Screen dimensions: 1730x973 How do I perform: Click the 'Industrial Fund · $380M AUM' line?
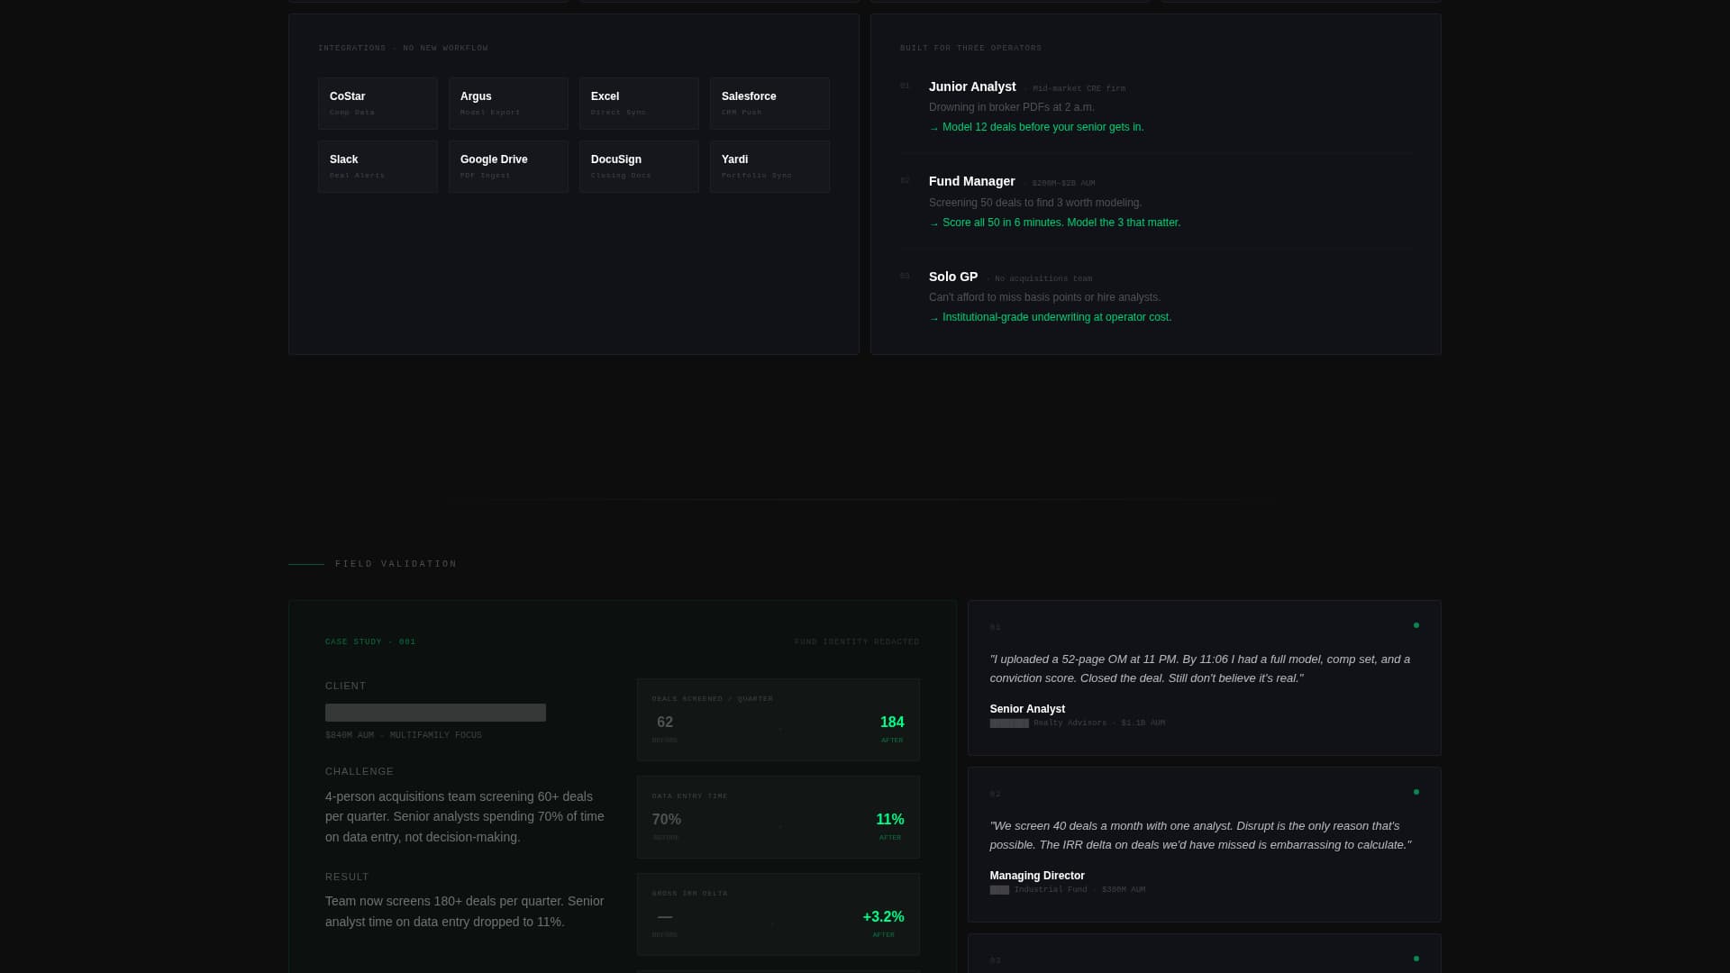tap(1068, 890)
